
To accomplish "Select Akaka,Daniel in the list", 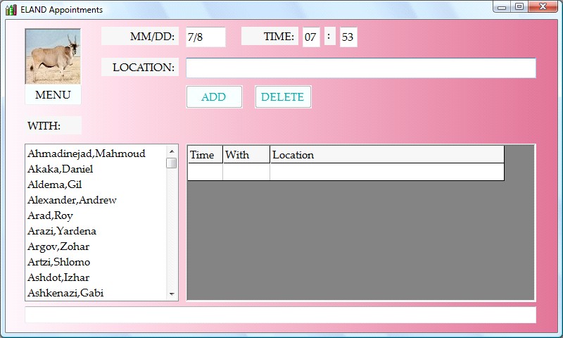I will pyautogui.click(x=61, y=169).
